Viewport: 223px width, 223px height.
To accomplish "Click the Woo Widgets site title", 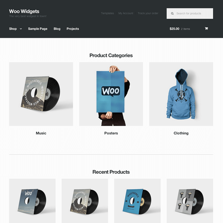I will tap(24, 11).
